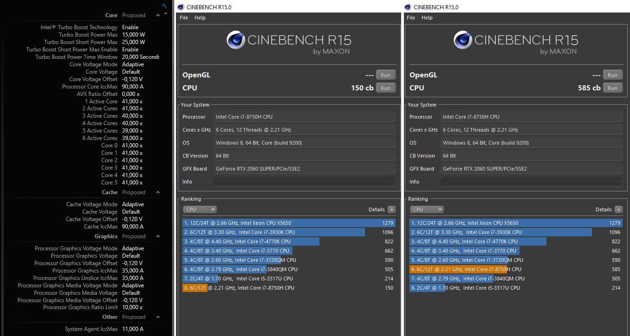The width and height of the screenshot is (630, 336).
Task: Click Cache Voltage Mode Adaptive value
Action: pyautogui.click(x=133, y=204)
